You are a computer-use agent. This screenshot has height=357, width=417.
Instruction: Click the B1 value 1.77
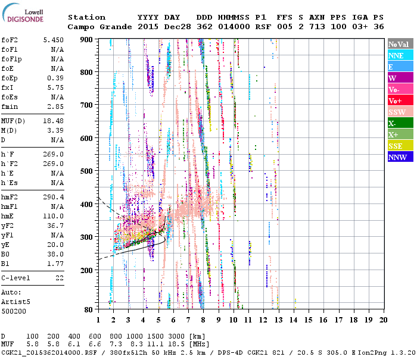(x=55, y=264)
